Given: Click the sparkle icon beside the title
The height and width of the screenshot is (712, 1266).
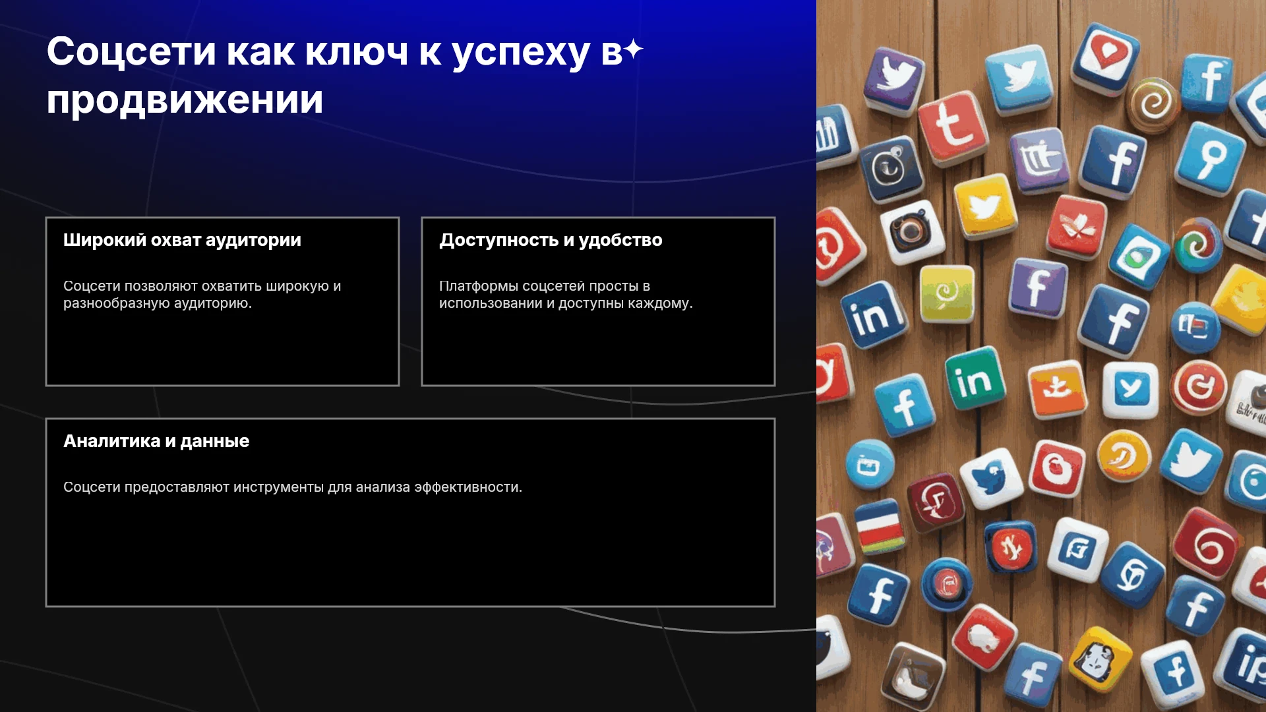Looking at the screenshot, I should pyautogui.click(x=634, y=49).
